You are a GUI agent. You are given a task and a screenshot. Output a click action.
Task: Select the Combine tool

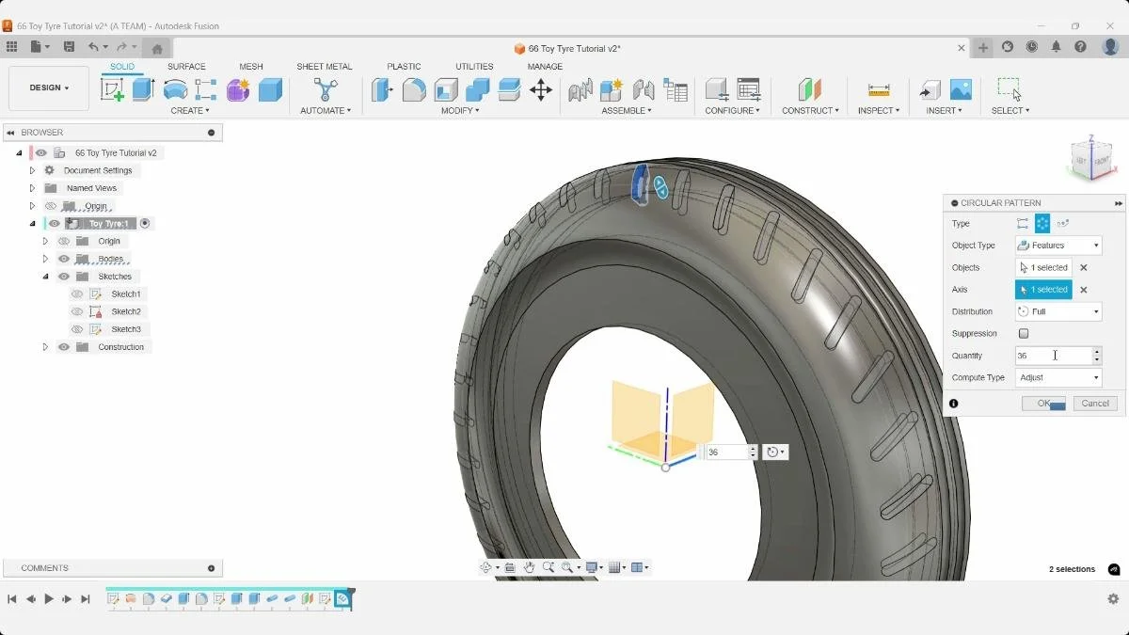click(478, 89)
